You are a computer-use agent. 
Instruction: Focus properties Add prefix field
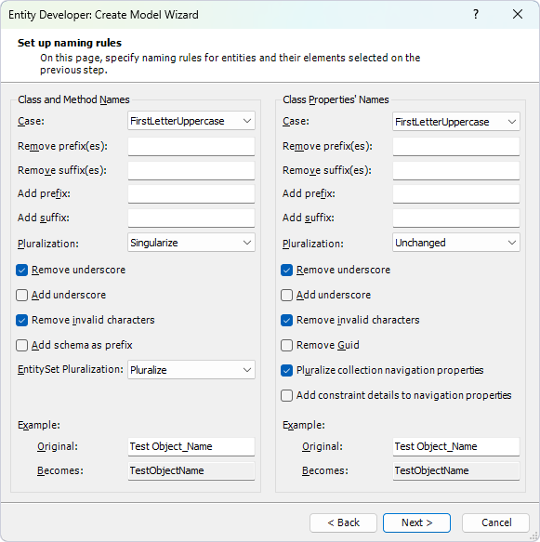456,194
